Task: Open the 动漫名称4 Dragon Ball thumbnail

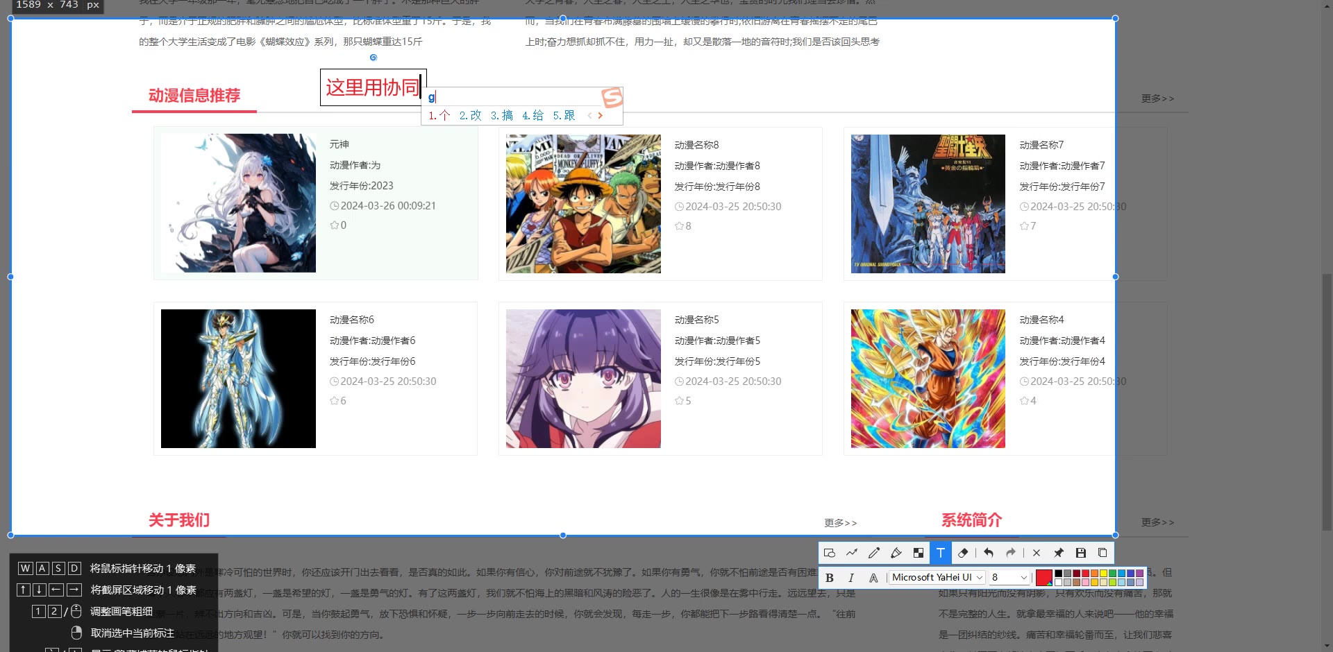Action: [x=928, y=378]
